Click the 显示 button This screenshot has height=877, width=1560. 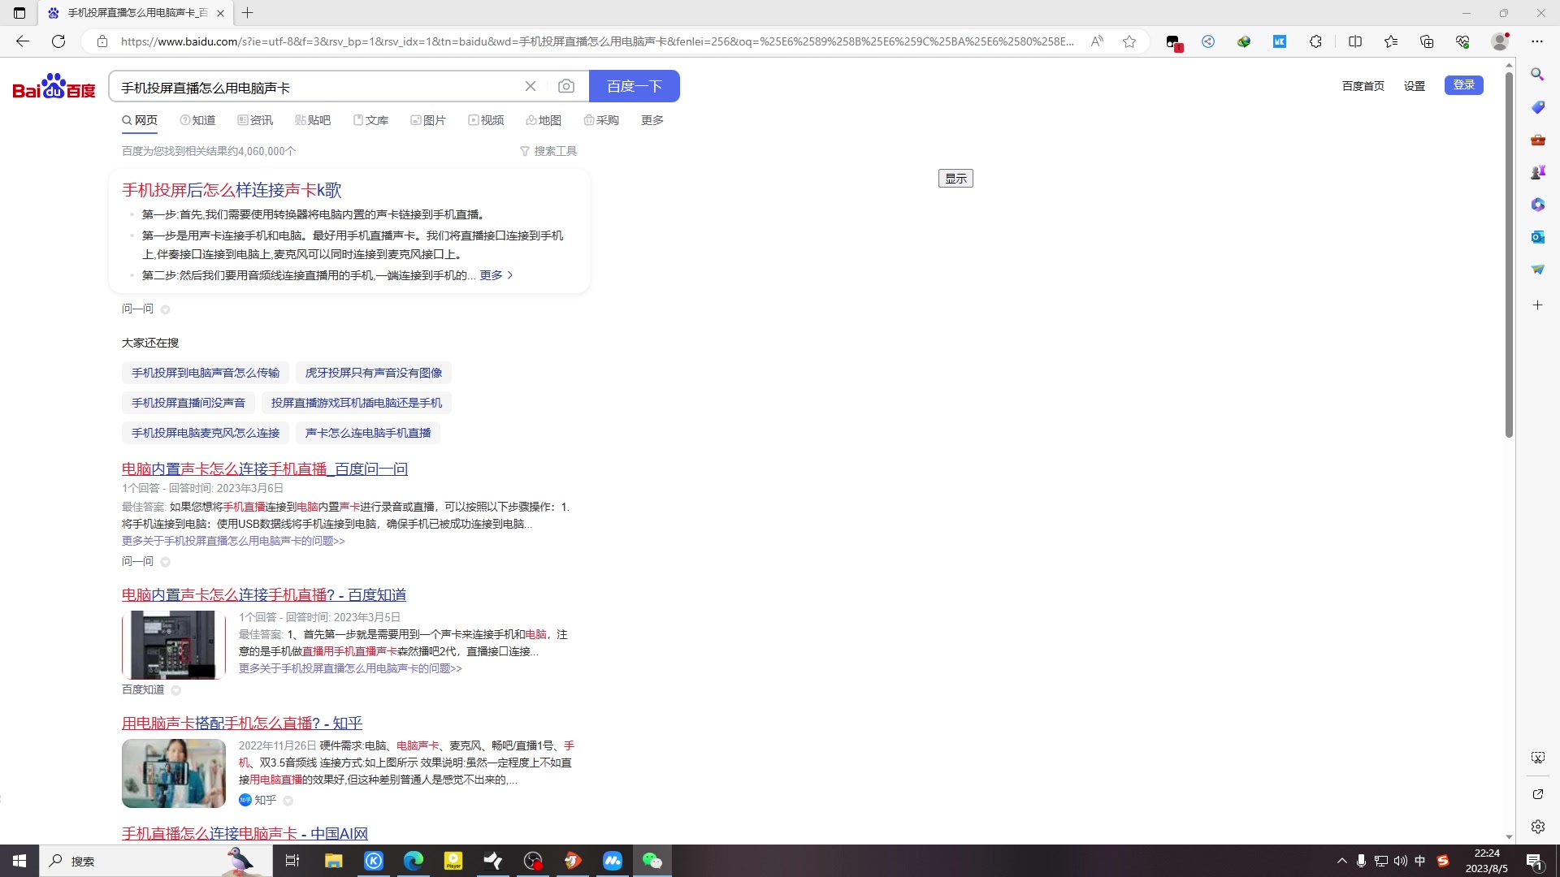(955, 179)
